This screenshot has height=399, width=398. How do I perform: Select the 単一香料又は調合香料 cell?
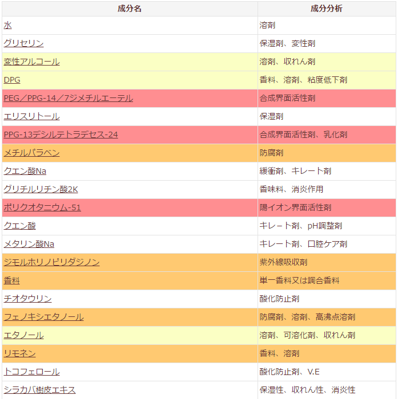pos(327,280)
